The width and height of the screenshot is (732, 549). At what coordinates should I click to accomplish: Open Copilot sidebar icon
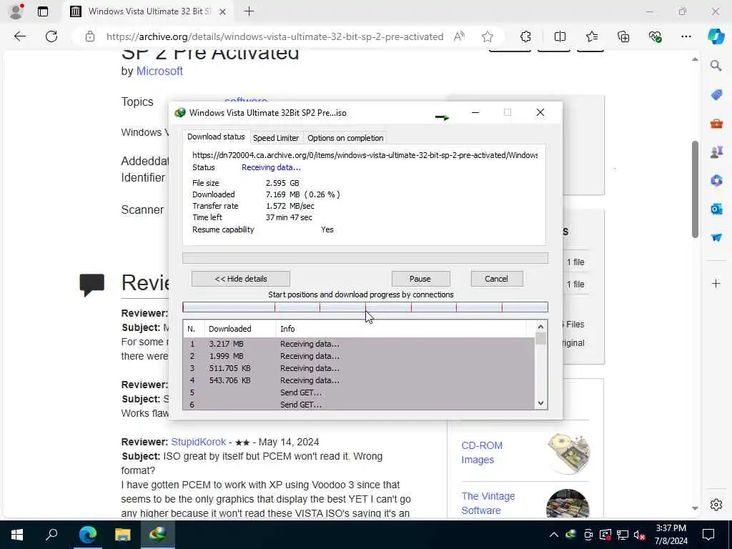pyautogui.click(x=716, y=36)
